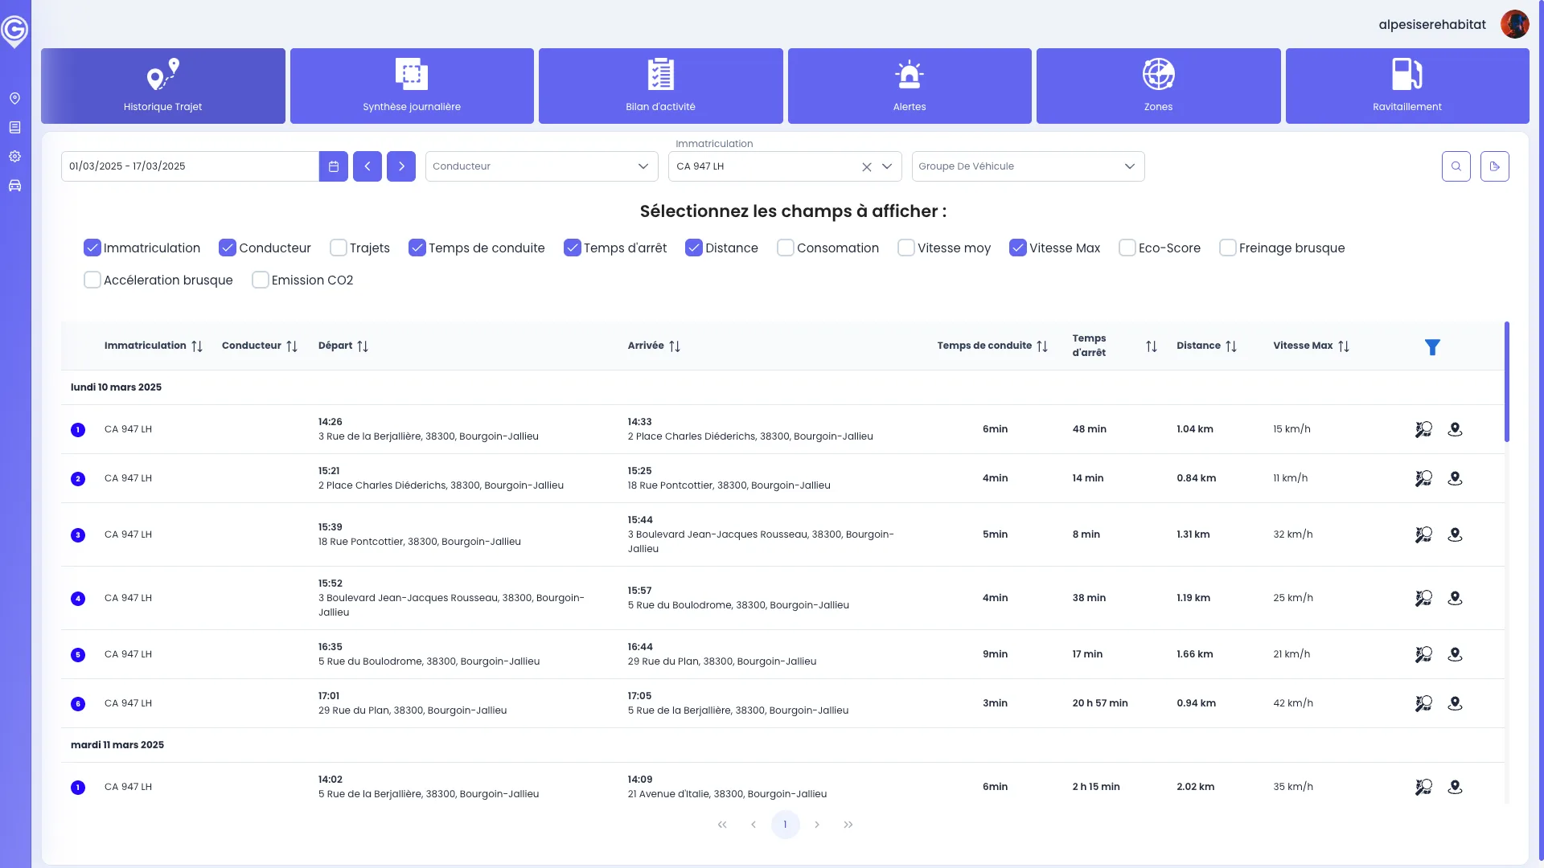Enable the Eco-Score checkbox
The image size is (1544, 868).
(x=1127, y=248)
